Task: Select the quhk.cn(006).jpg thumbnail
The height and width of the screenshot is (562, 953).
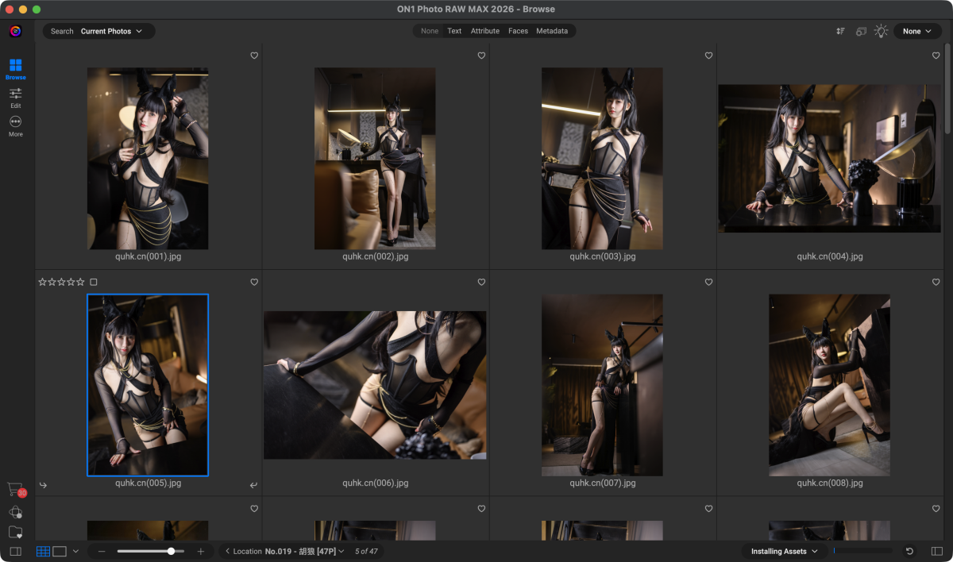Action: click(375, 385)
